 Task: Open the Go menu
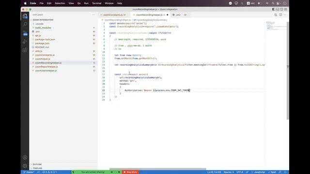pyautogui.click(x=79, y=3)
